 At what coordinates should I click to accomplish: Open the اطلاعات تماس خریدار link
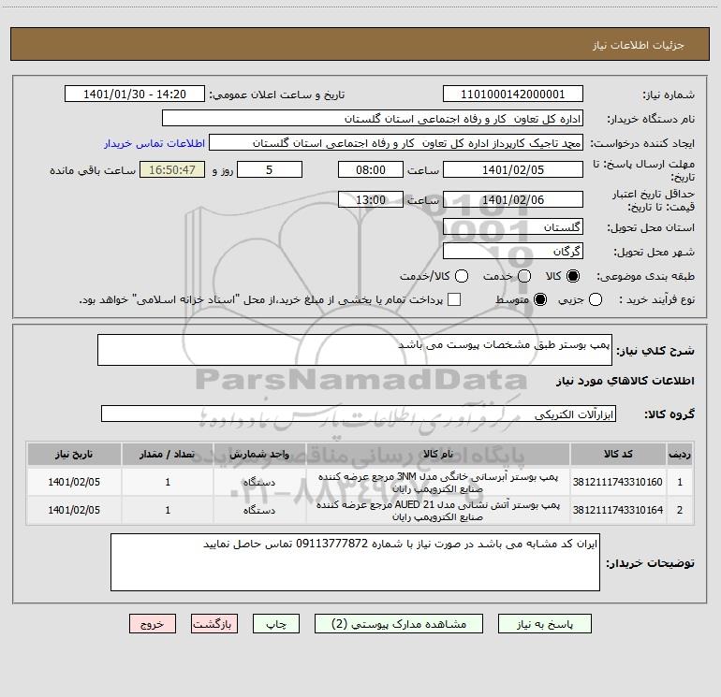pos(154,143)
